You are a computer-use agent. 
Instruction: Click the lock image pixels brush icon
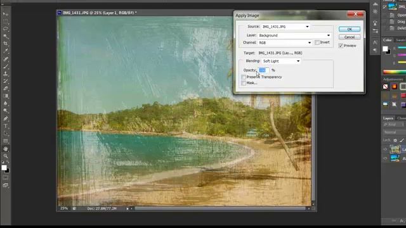tap(402, 140)
